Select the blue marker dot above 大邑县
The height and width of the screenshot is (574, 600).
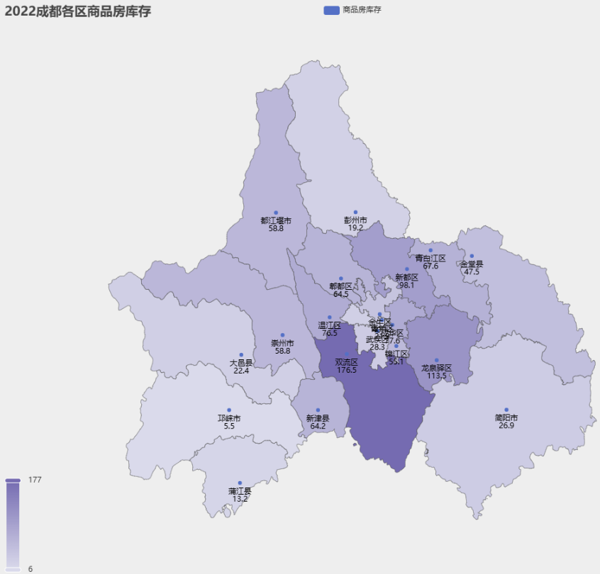click(241, 355)
